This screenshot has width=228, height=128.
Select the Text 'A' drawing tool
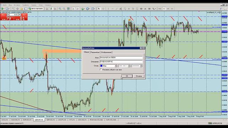(129, 9)
